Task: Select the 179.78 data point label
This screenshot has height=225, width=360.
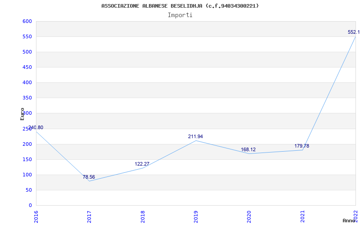Action: [x=301, y=146]
